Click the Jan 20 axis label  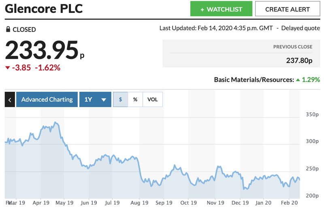coord(263,203)
